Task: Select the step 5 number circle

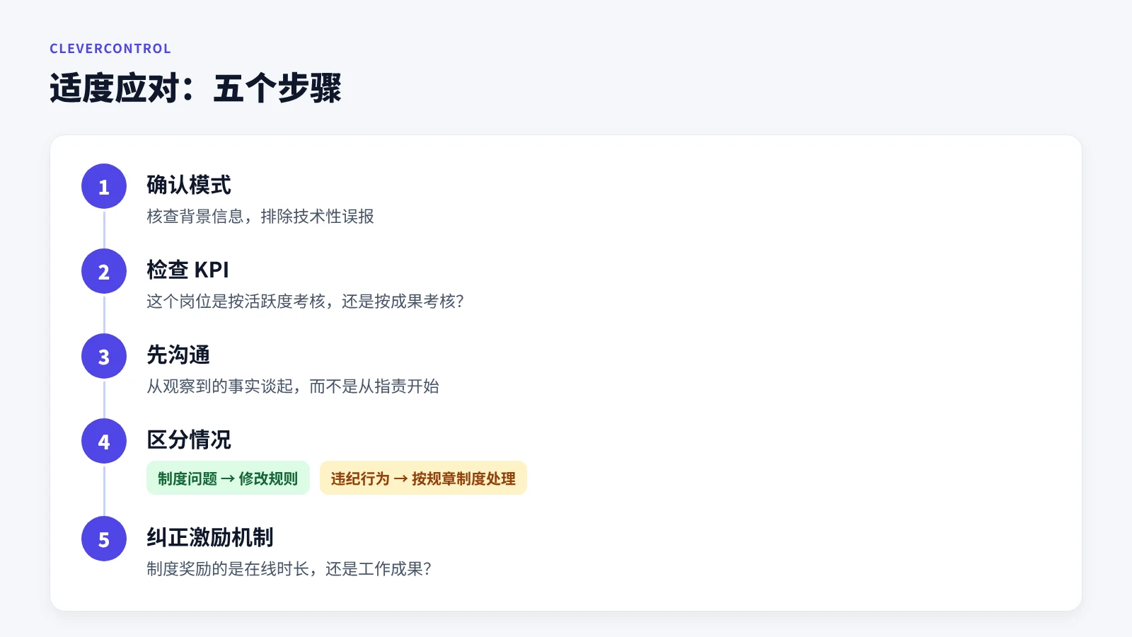Action: click(x=104, y=539)
